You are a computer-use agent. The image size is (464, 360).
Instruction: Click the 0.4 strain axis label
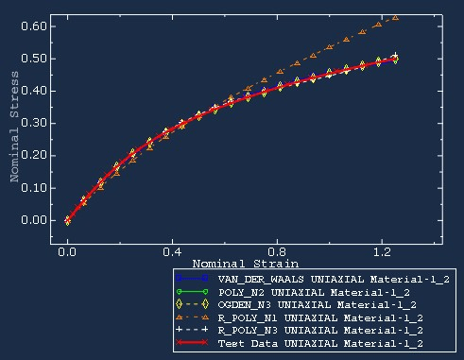[x=172, y=252]
